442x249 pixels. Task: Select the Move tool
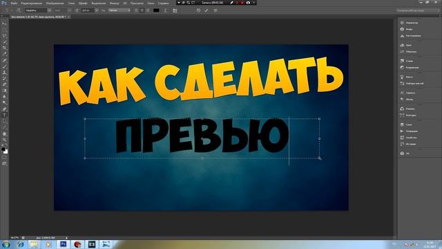pyautogui.click(x=4, y=24)
